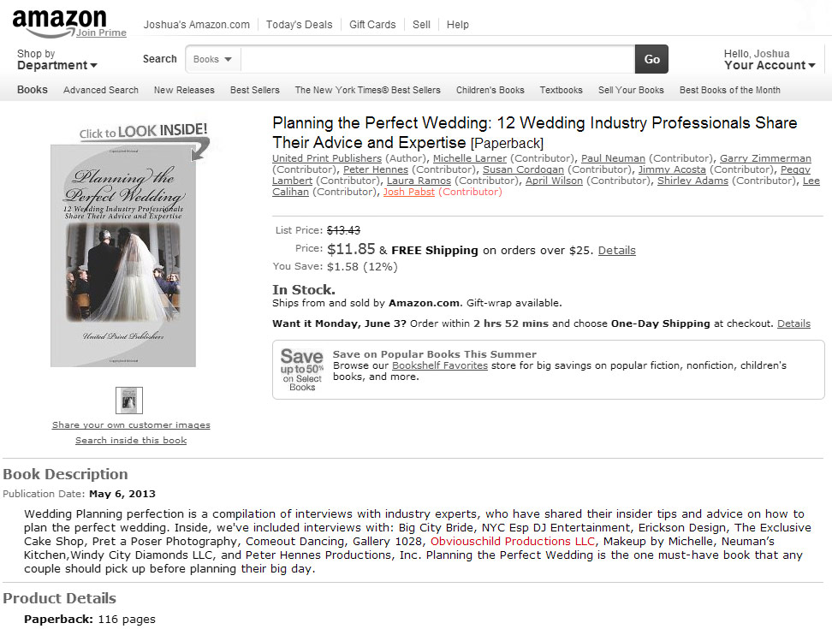Open the Help page
The width and height of the screenshot is (832, 629).
coord(457,25)
